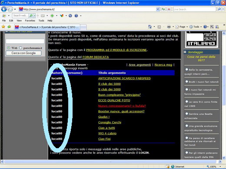Select poll option Brutti i nuovi fari rotondi
The width and height of the screenshot is (226, 169).
point(186,81)
